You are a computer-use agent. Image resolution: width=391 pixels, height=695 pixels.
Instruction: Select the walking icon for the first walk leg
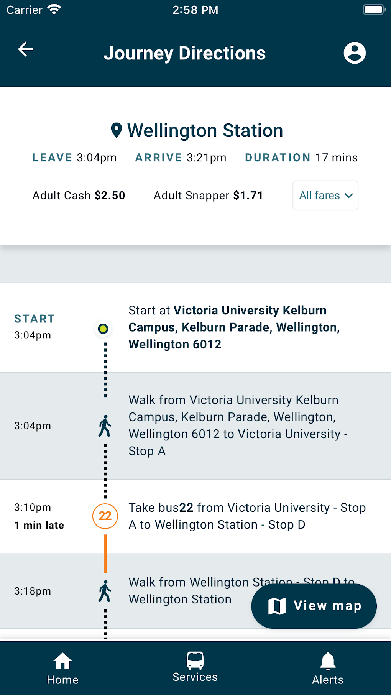(104, 426)
